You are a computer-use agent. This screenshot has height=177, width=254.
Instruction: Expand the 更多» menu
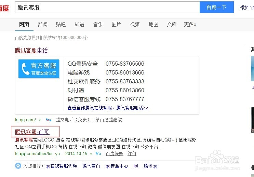(x=190, y=25)
